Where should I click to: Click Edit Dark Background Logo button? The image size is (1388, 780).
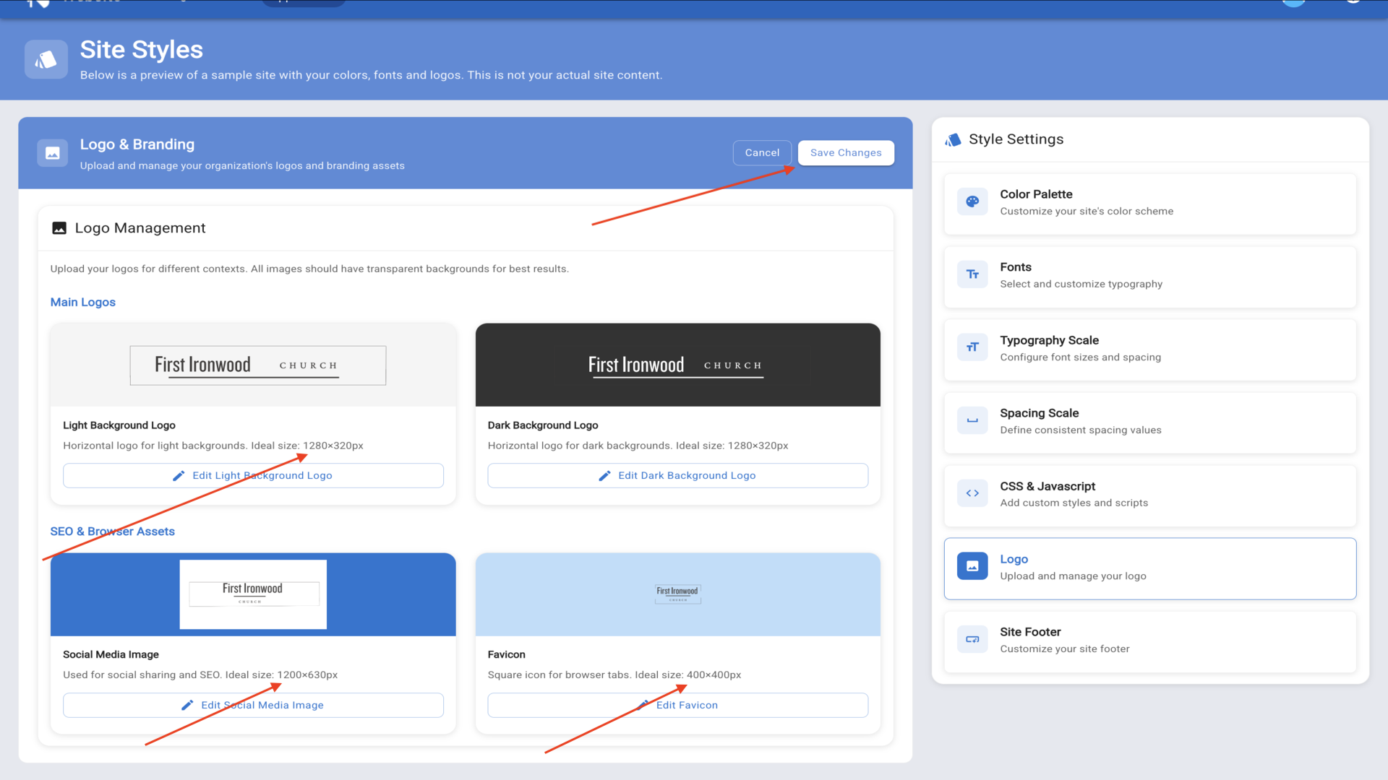[x=677, y=476]
